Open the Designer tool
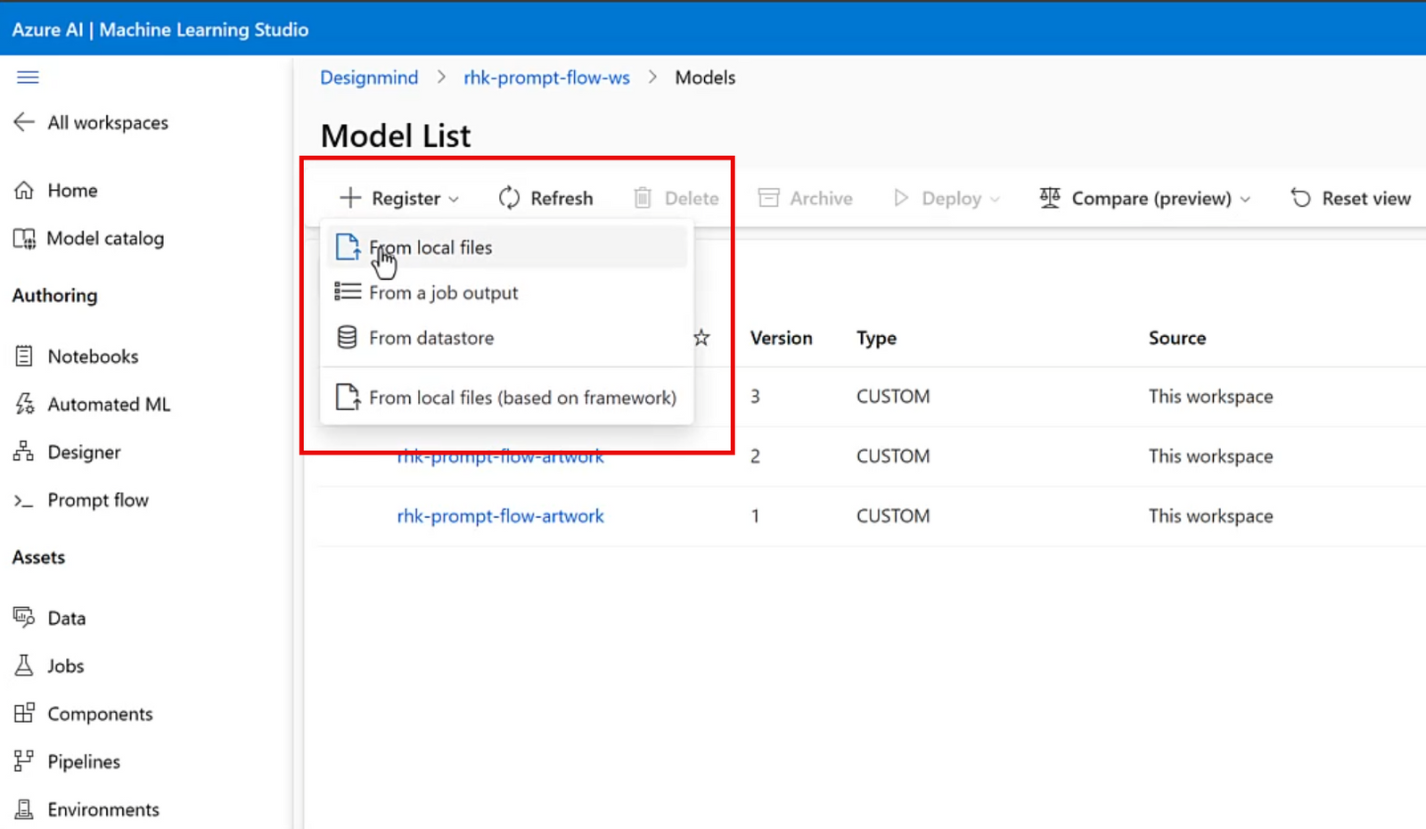Screen dimensions: 1426x829 pos(82,452)
